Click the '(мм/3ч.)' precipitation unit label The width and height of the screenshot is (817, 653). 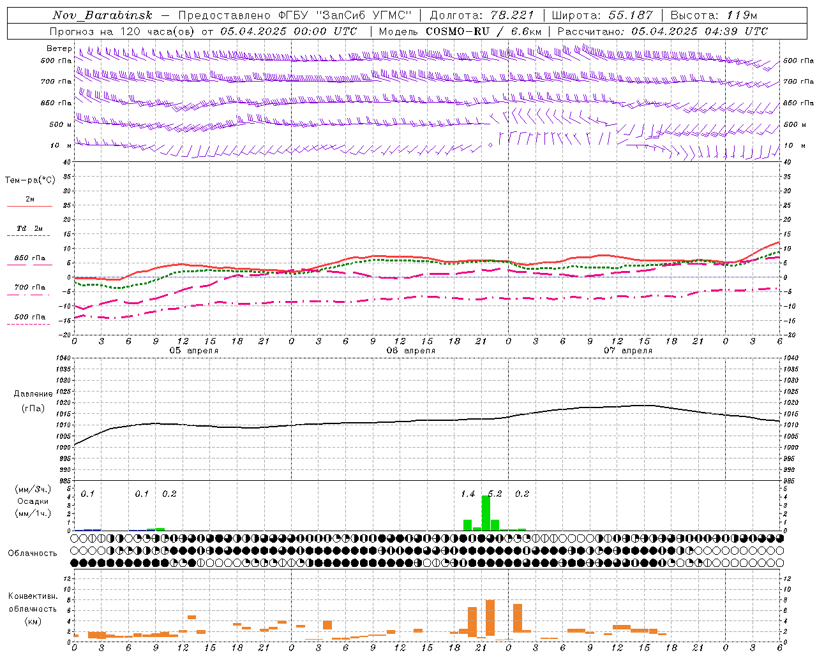coord(33,489)
